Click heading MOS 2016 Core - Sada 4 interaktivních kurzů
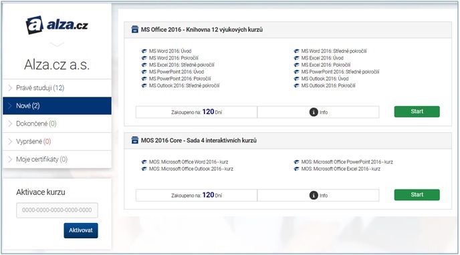The height and width of the screenshot is (255, 460). (199, 141)
